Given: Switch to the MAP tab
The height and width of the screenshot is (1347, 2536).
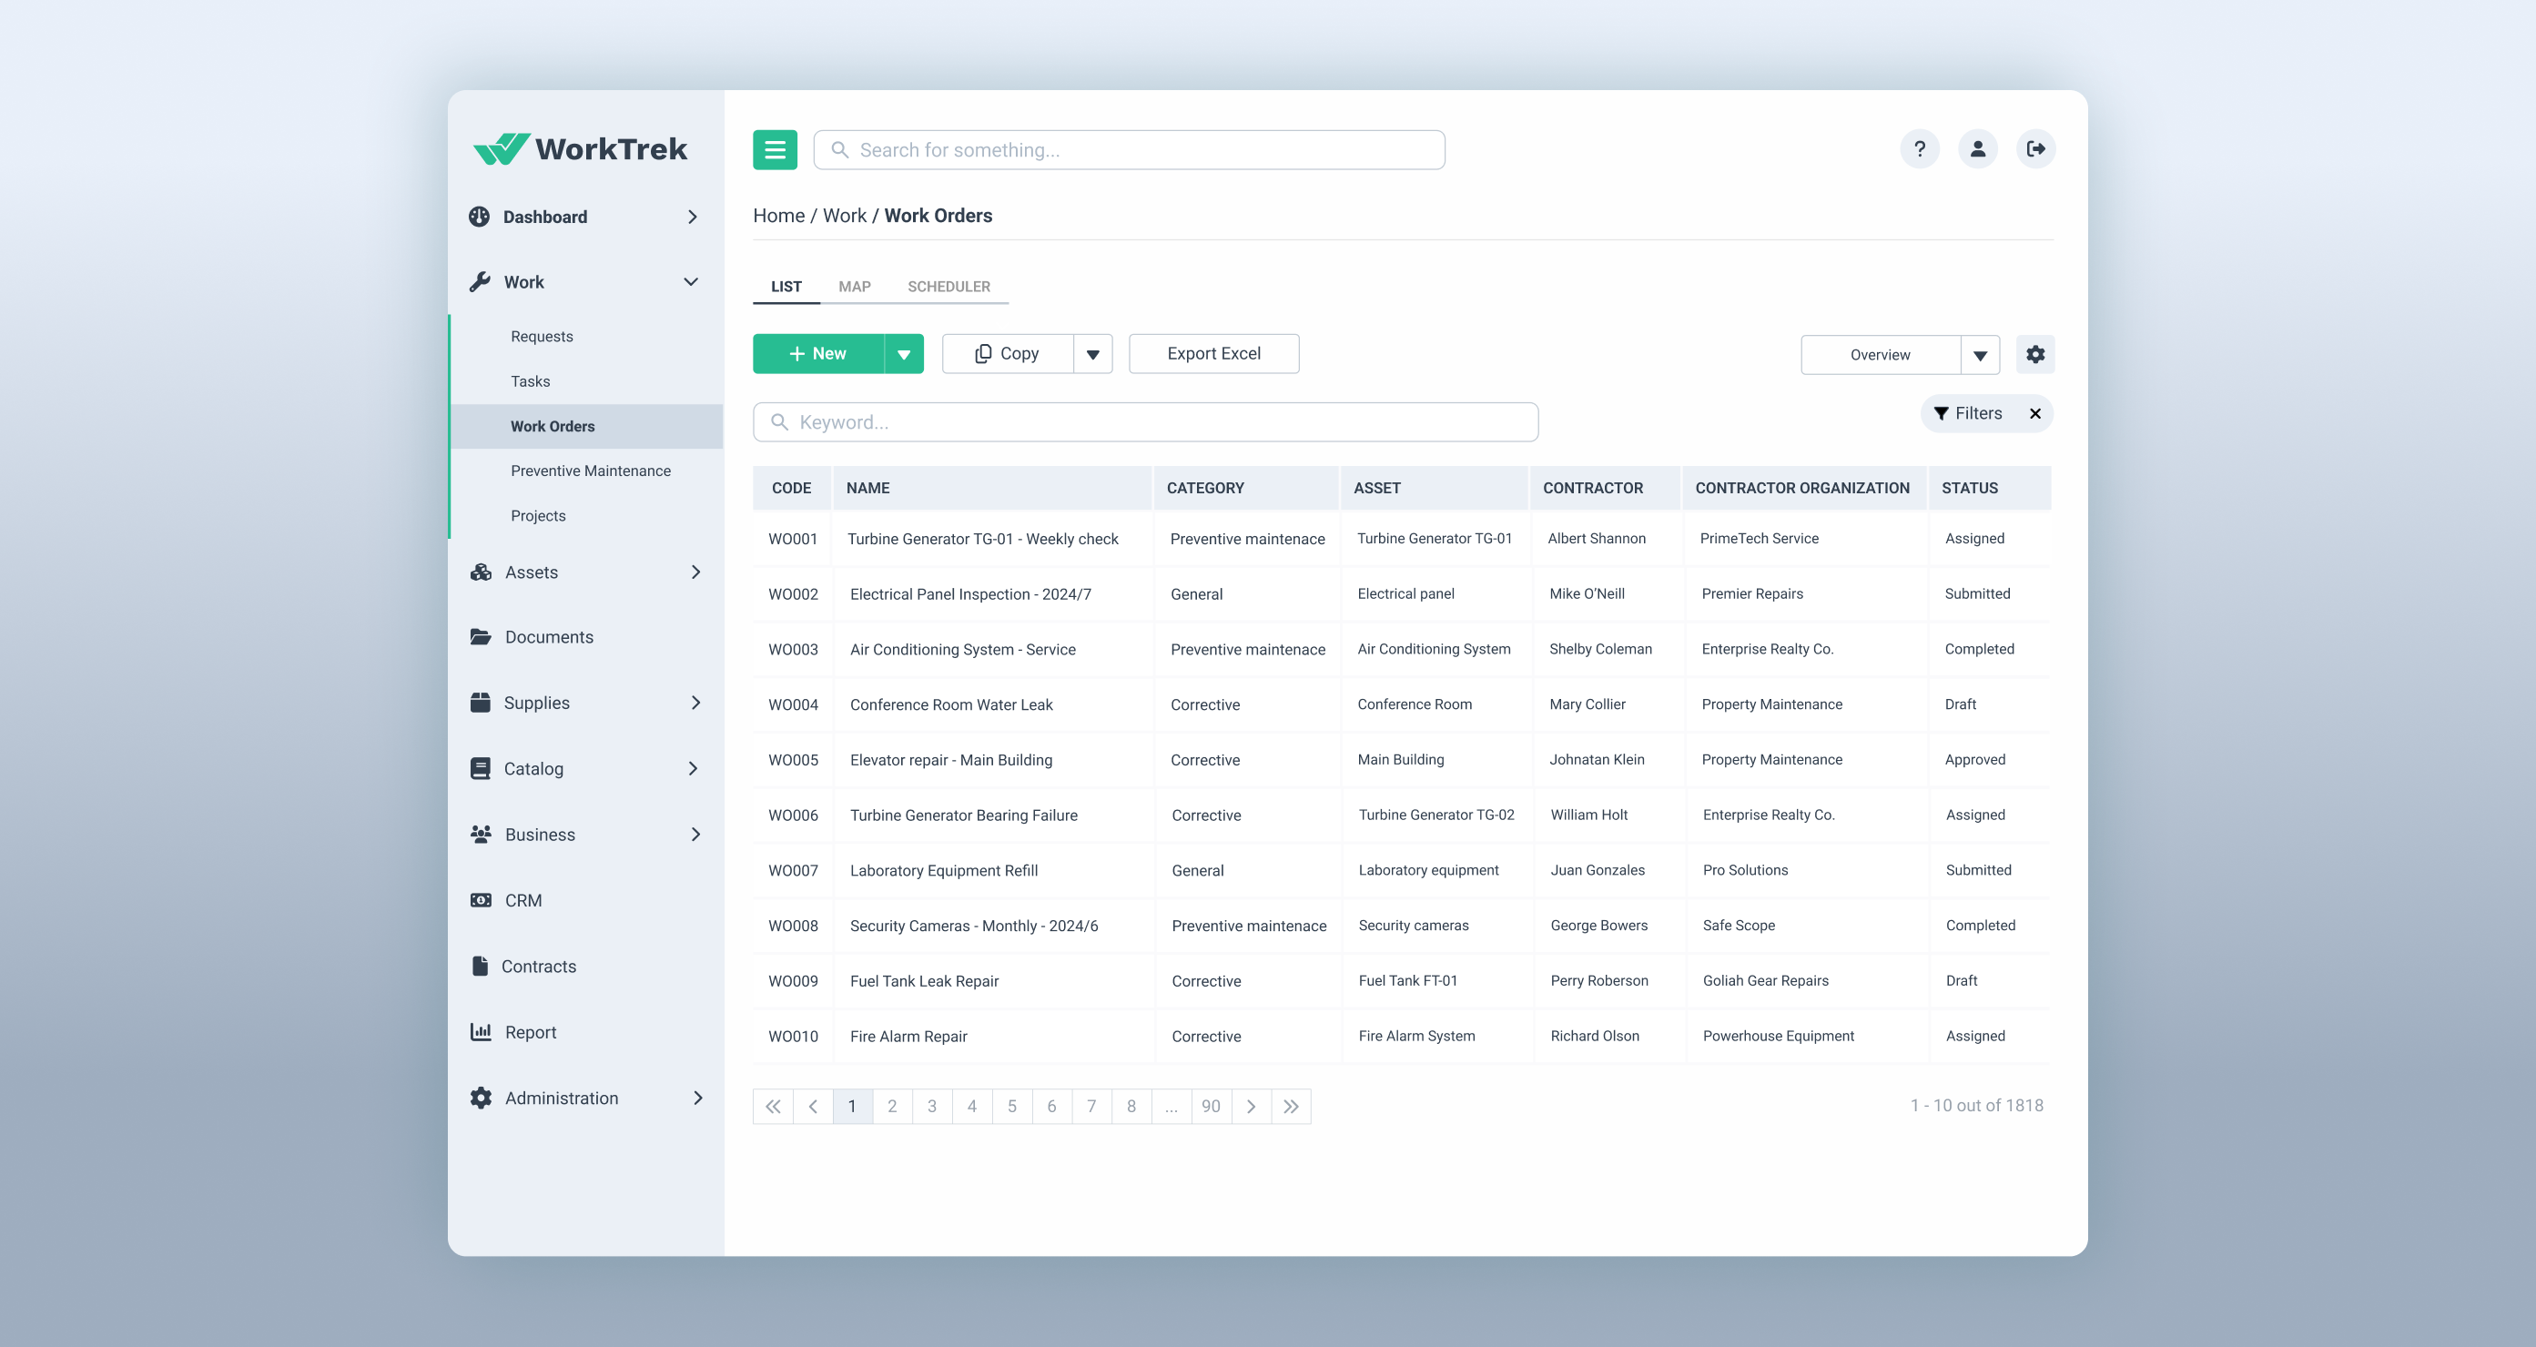Looking at the screenshot, I should coord(854,287).
